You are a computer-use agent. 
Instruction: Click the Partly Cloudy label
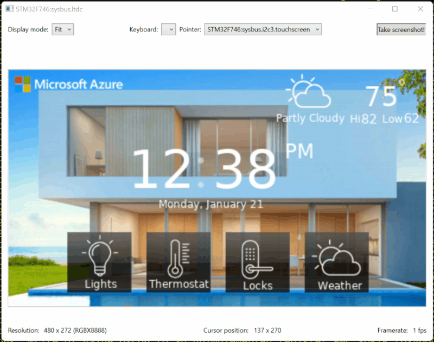310,118
